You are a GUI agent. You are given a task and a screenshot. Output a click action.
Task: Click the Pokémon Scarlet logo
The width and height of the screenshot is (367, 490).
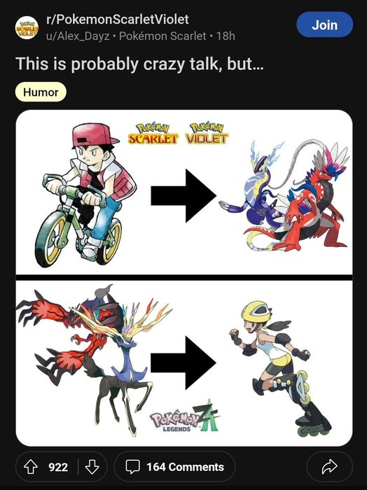[153, 134]
